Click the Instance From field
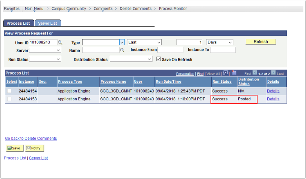The height and width of the screenshot is (179, 306). pos(170,50)
